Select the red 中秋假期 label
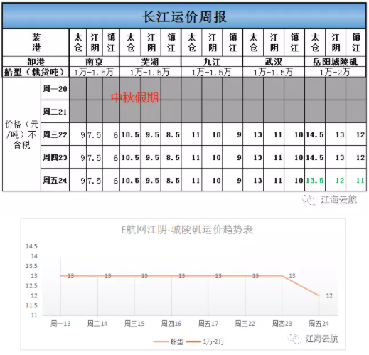This screenshot has height=355, width=369. pyautogui.click(x=134, y=97)
